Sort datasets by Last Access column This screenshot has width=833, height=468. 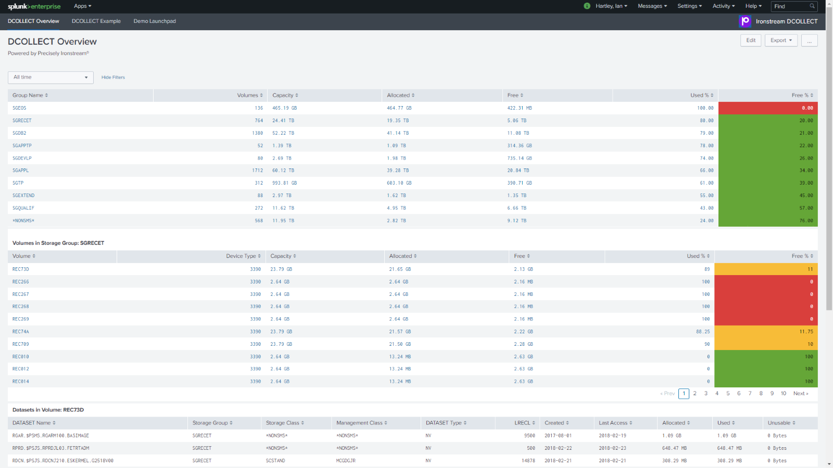(615, 423)
